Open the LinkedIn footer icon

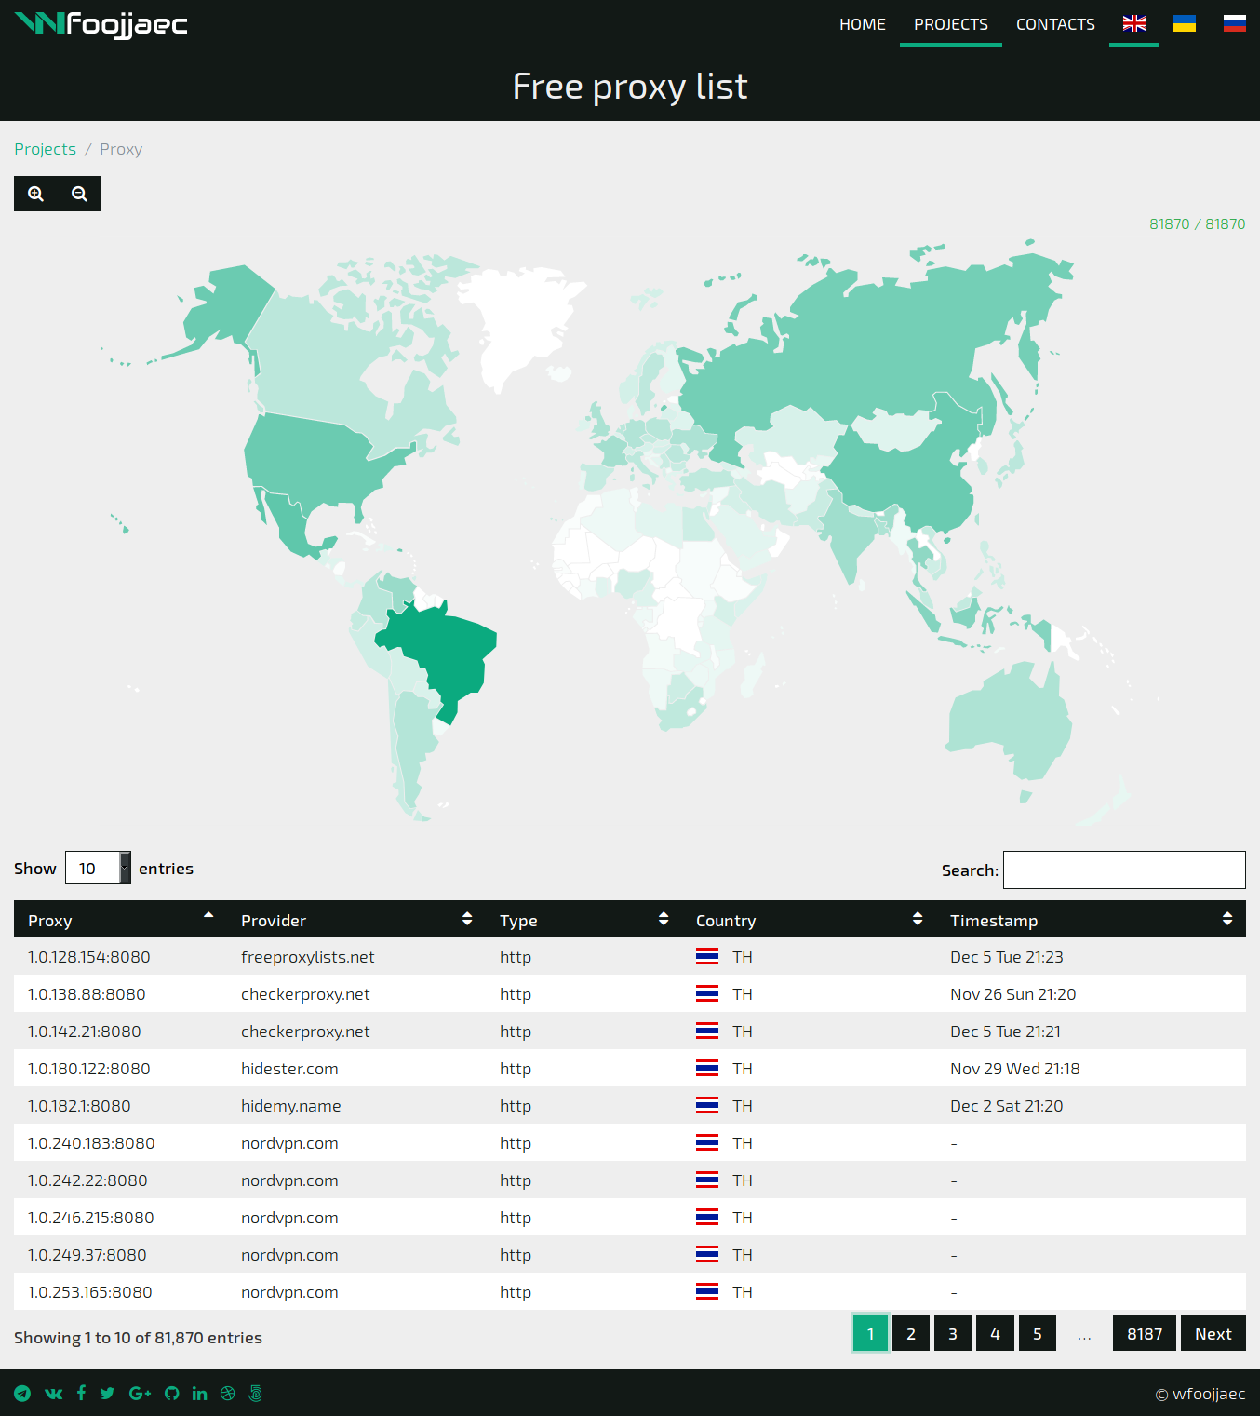pos(199,1393)
